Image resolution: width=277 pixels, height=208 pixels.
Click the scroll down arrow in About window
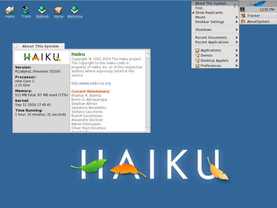[x=148, y=130]
